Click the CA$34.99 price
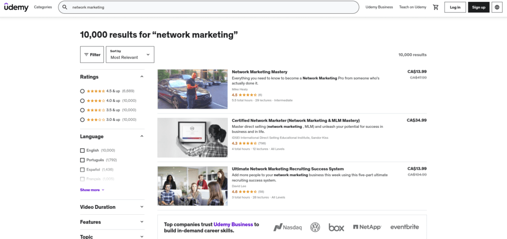 (416, 120)
